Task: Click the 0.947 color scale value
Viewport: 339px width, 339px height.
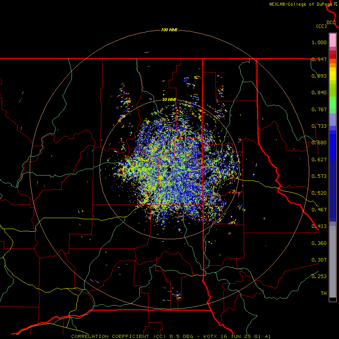Action: 319,59
